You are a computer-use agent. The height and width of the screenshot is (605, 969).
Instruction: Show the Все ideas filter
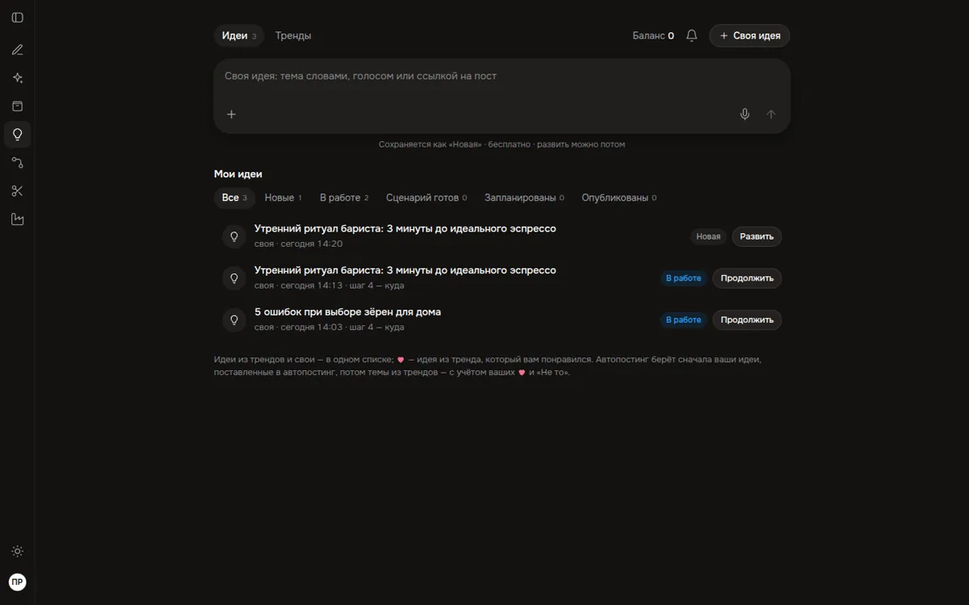(234, 198)
